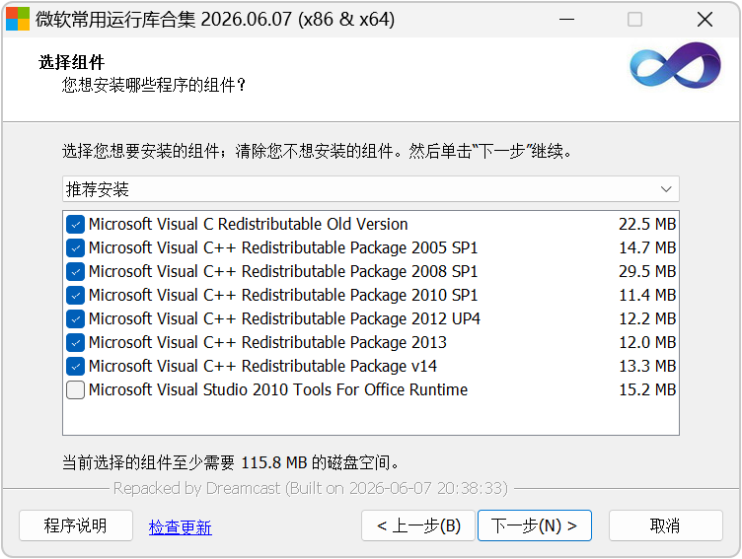Enable Visual Studio 2010 Tools For Office Runtime
Screen dimensions: 742x559
tap(76, 389)
